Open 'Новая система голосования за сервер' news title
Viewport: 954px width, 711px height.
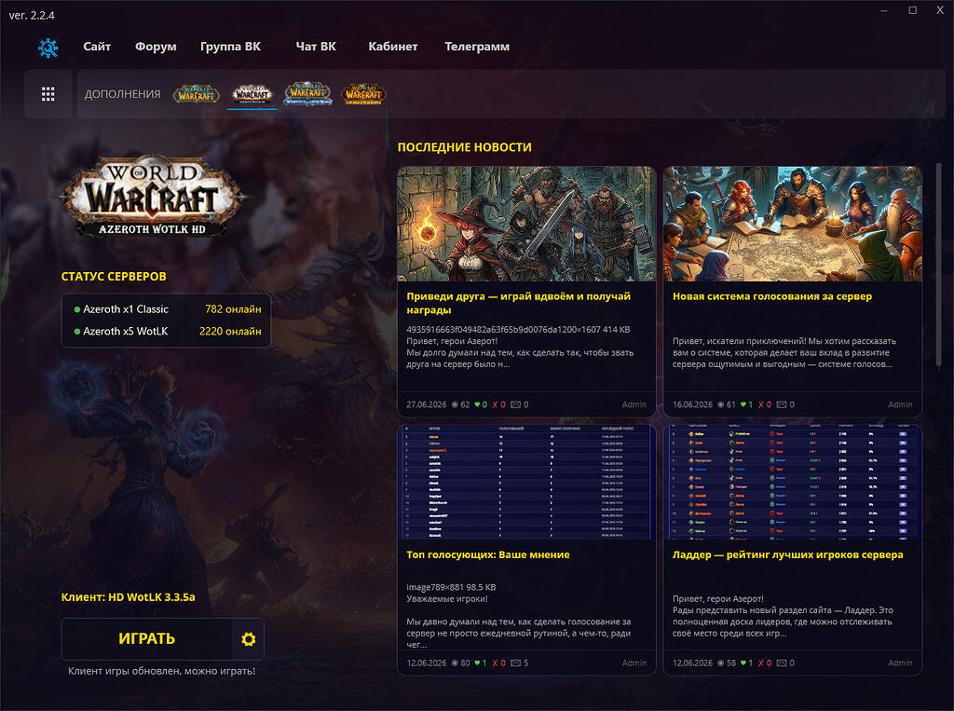[x=772, y=296]
